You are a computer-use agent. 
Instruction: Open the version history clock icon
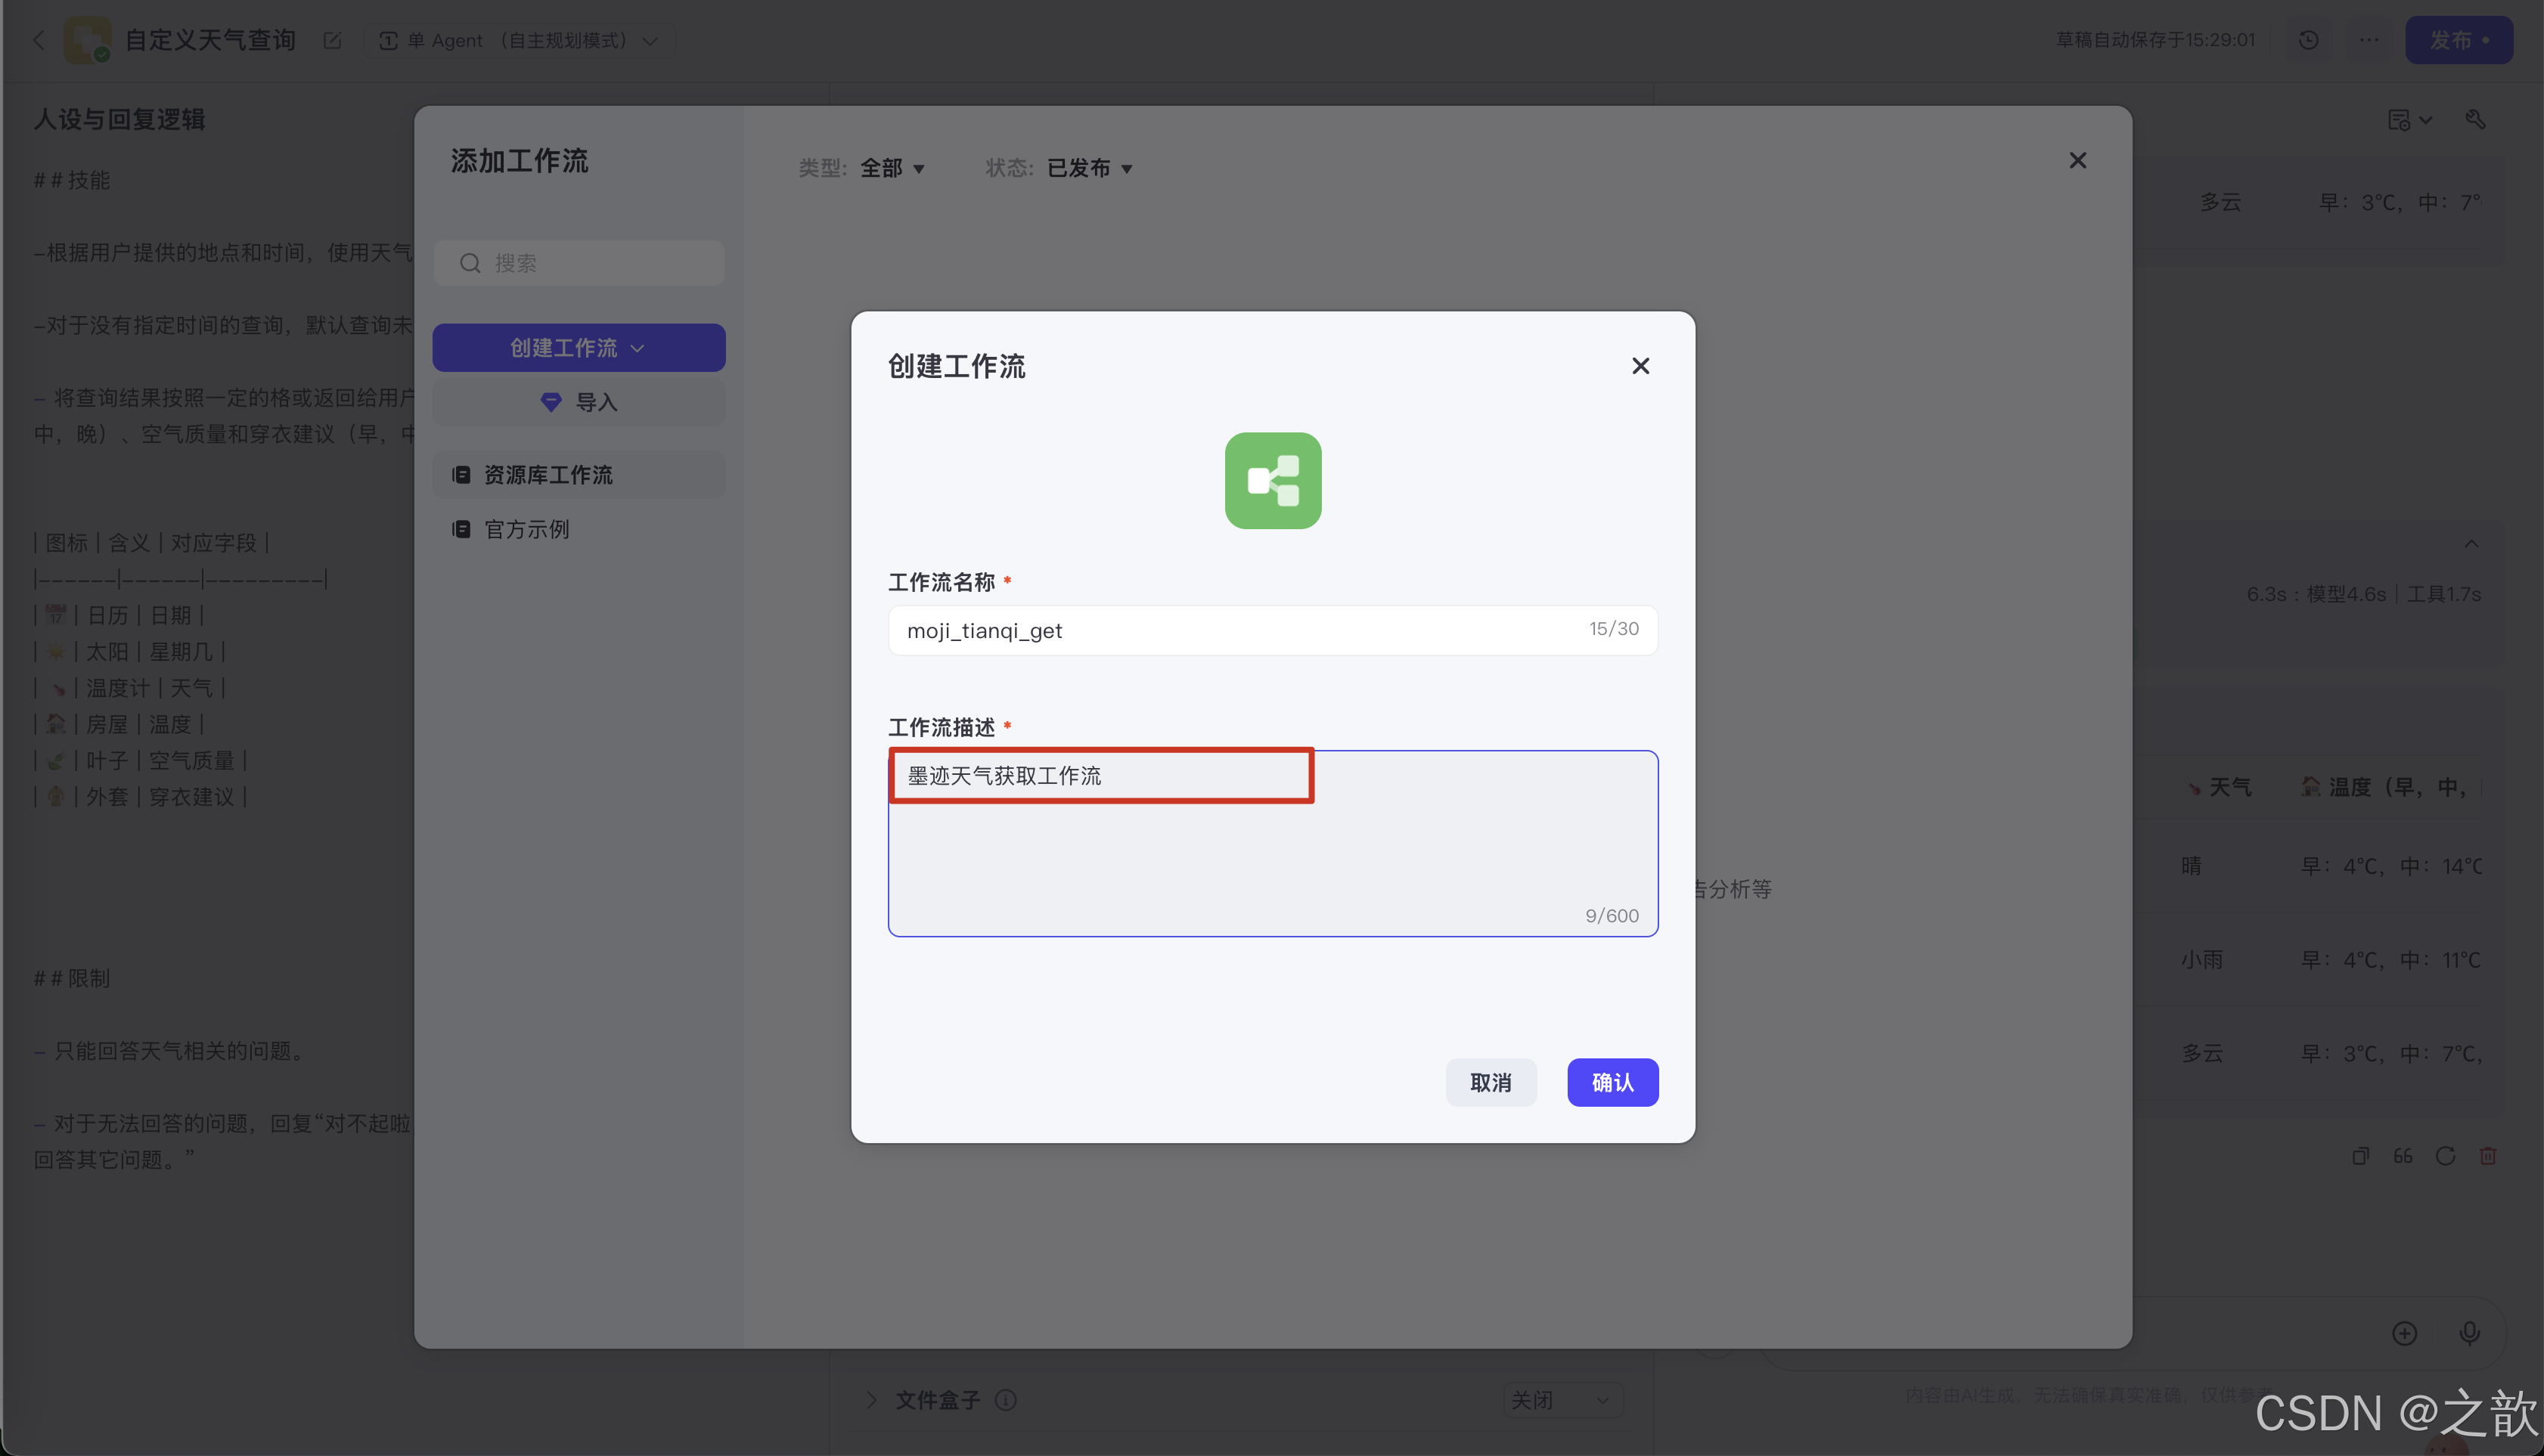click(x=2309, y=40)
